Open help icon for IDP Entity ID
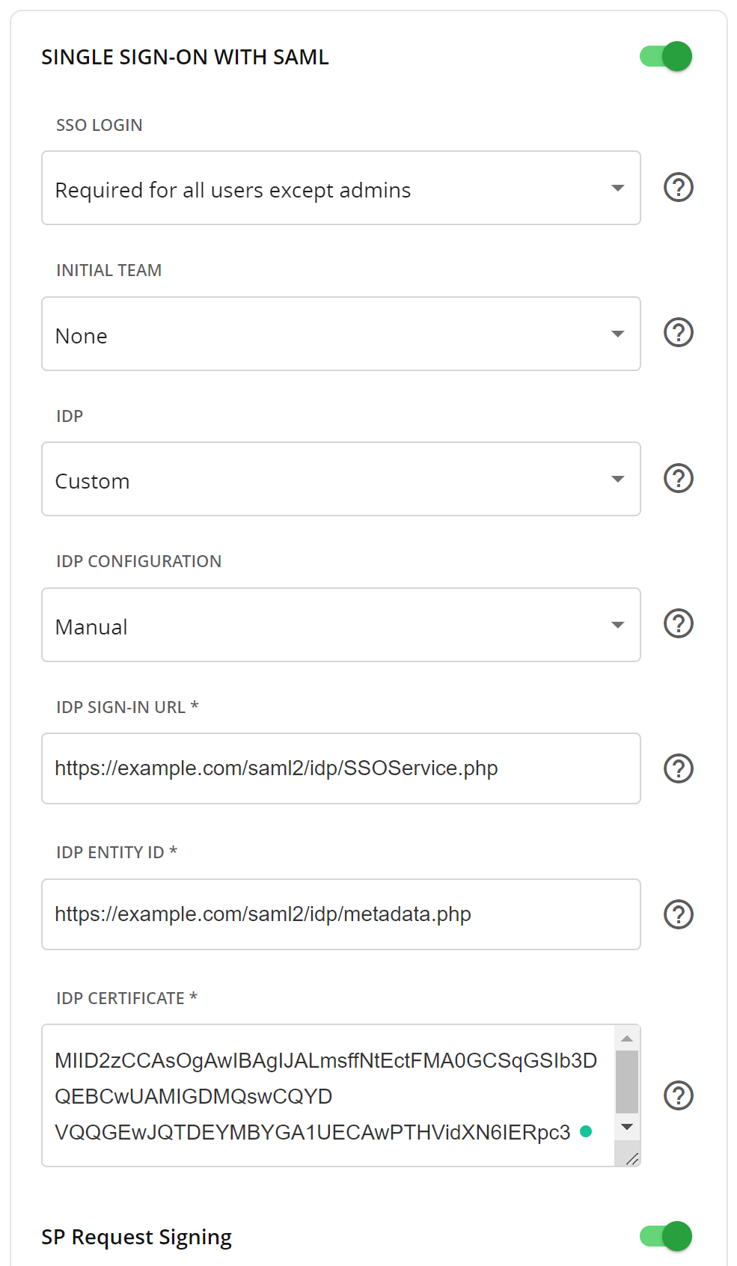The image size is (737, 1266). (x=679, y=914)
